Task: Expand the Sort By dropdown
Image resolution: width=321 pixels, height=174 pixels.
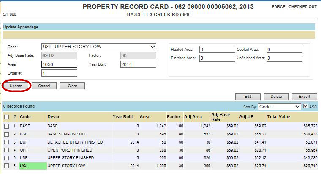Action: click(279, 107)
